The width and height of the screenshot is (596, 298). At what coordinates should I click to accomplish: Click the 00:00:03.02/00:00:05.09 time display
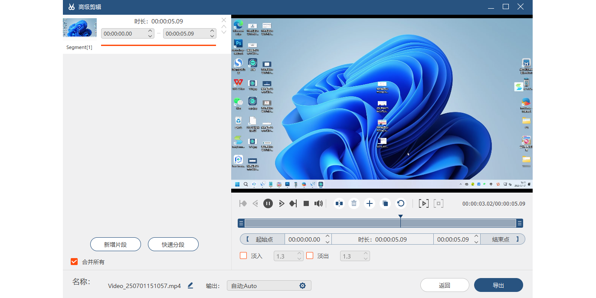pyautogui.click(x=494, y=203)
